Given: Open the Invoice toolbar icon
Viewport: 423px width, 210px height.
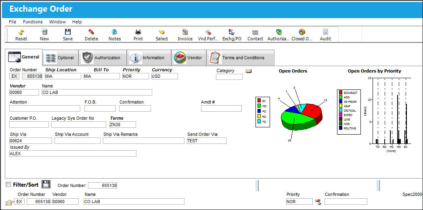Looking at the screenshot, I should click(x=185, y=32).
